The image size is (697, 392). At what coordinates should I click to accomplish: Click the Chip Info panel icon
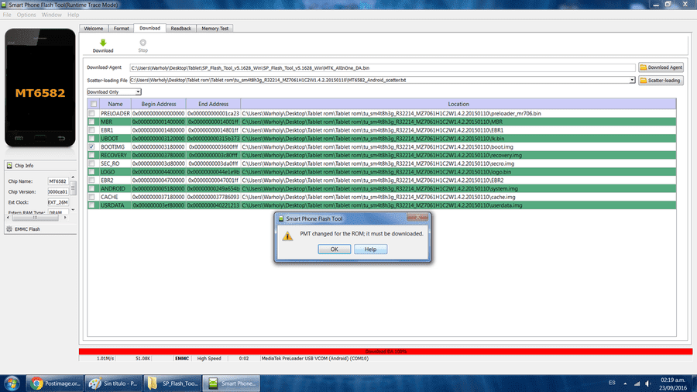tap(9, 165)
